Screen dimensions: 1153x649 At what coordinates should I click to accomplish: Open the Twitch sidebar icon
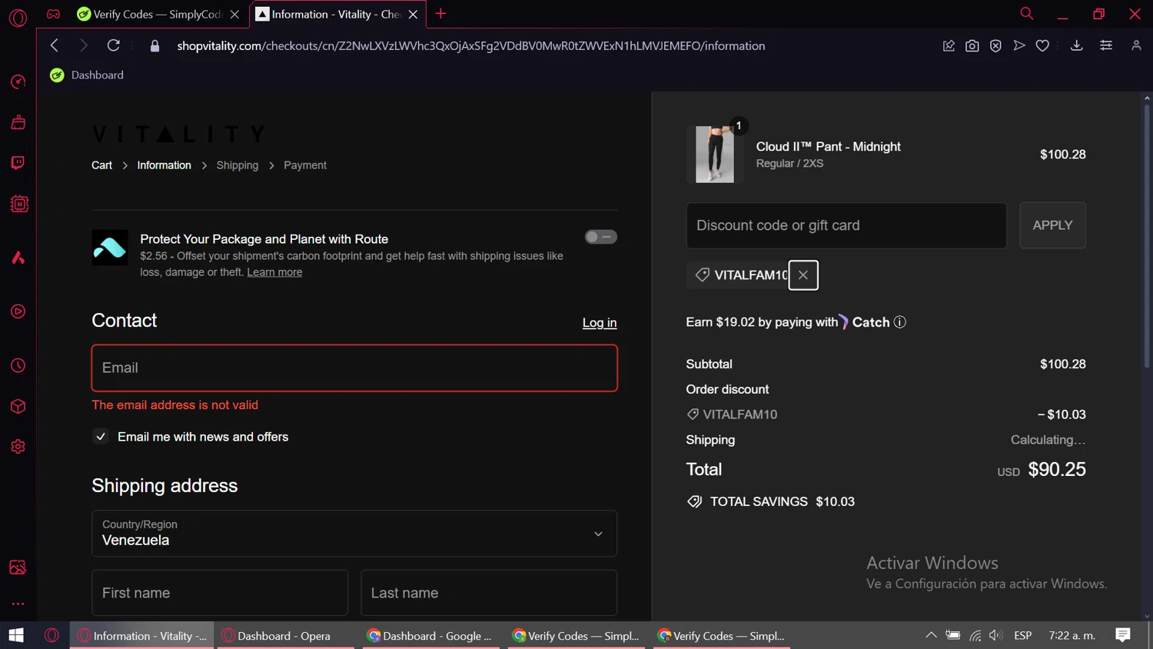[18, 163]
